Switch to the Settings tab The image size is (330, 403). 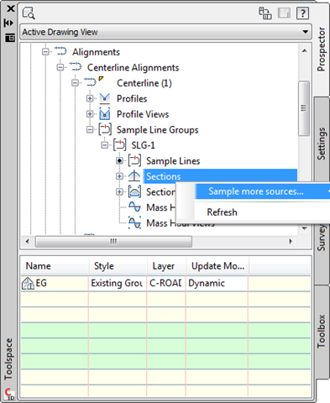coord(321,144)
